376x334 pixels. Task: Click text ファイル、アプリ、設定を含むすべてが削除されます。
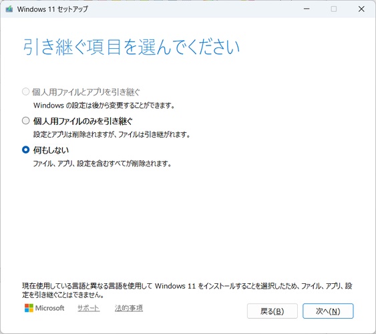(x=102, y=164)
